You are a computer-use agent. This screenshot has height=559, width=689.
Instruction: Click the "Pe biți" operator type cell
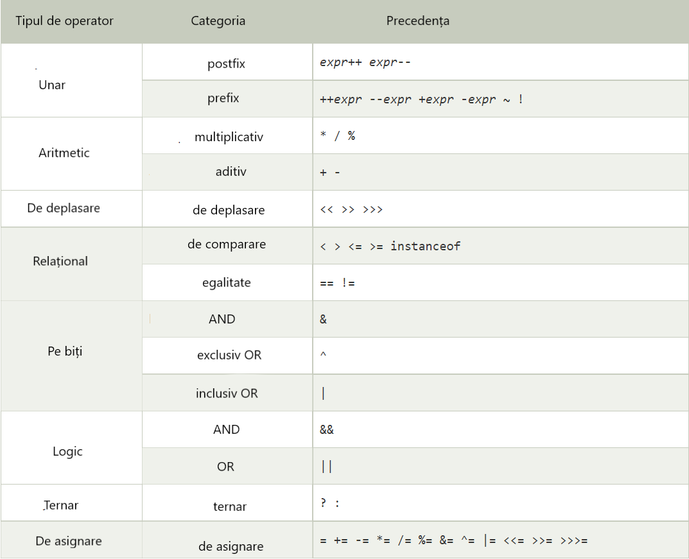[65, 352]
